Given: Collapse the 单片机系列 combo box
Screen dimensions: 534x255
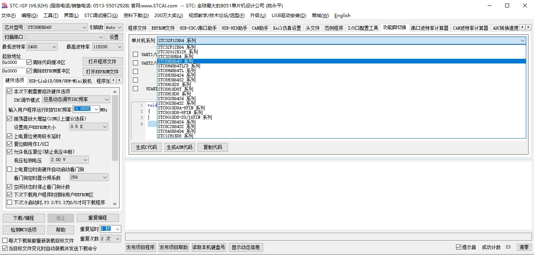Looking at the screenshot, I should pyautogui.click(x=522, y=40).
